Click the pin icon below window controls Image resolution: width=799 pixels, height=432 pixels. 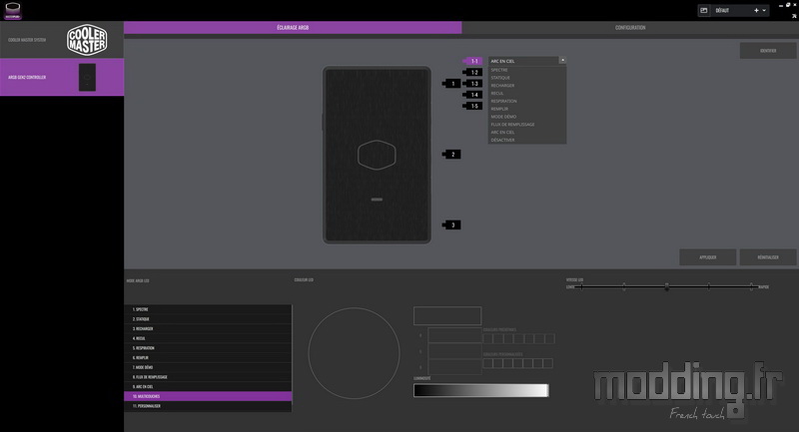(x=794, y=16)
